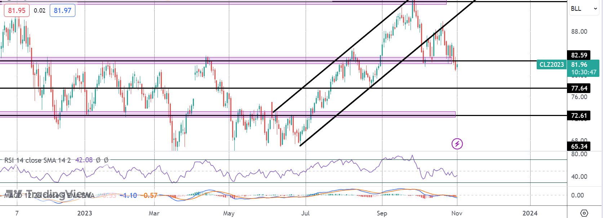Viewport: 603px width, 218px height.
Task: Click the MACD 0.00 scale label
Action: (577, 195)
